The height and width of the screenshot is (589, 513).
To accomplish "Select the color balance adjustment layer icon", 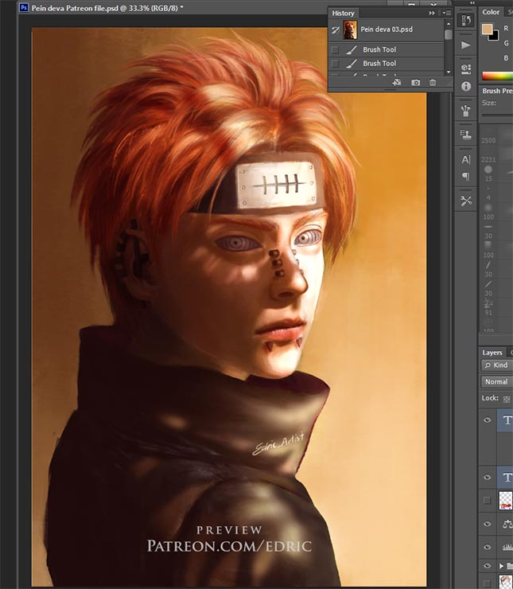I will (x=507, y=524).
